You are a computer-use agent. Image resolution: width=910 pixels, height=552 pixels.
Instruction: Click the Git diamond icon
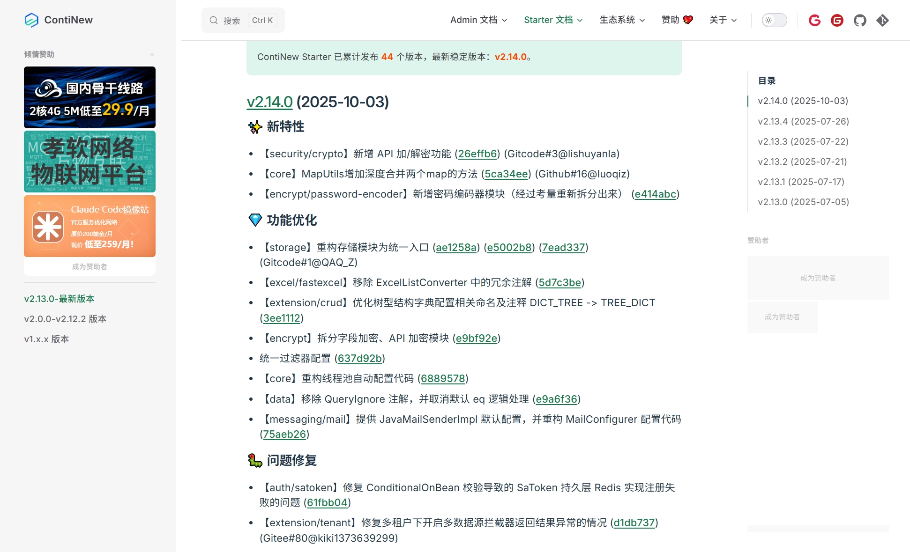coord(882,20)
